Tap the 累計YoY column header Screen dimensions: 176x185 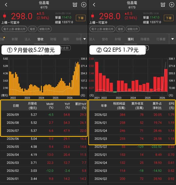tap(81, 106)
